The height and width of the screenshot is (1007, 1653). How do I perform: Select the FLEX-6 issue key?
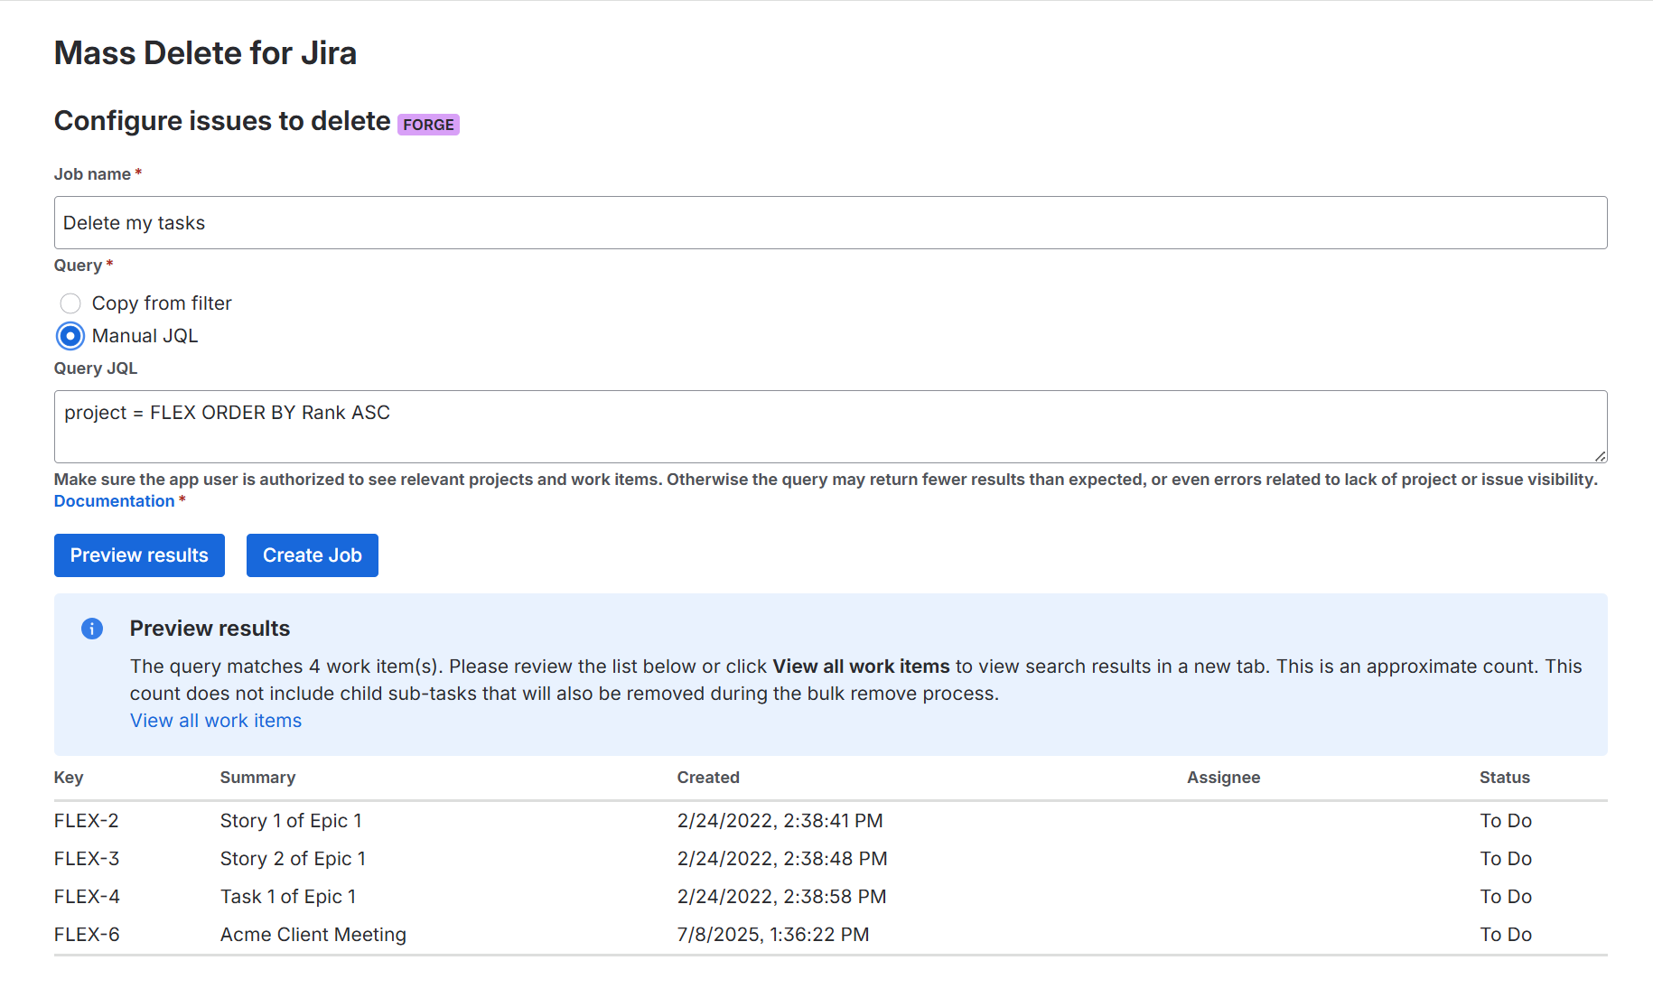tap(87, 935)
